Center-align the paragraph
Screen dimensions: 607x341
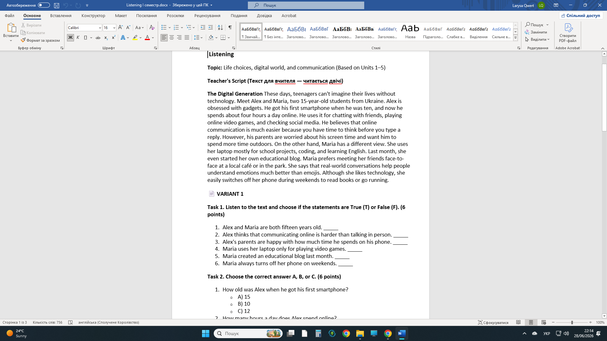coord(172,38)
